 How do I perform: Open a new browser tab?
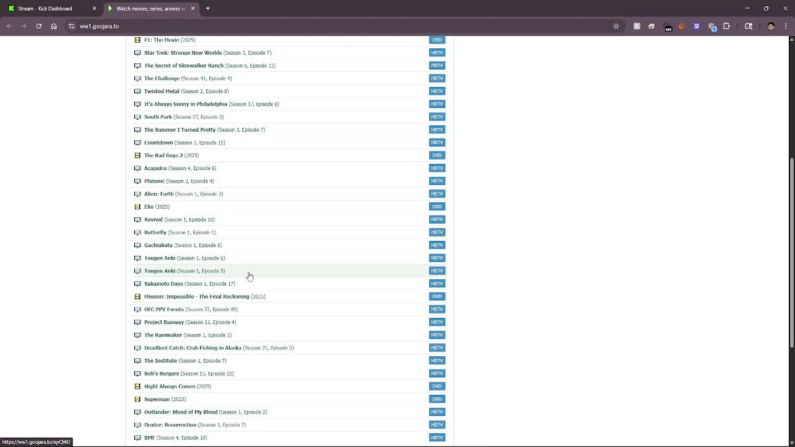pos(207,9)
